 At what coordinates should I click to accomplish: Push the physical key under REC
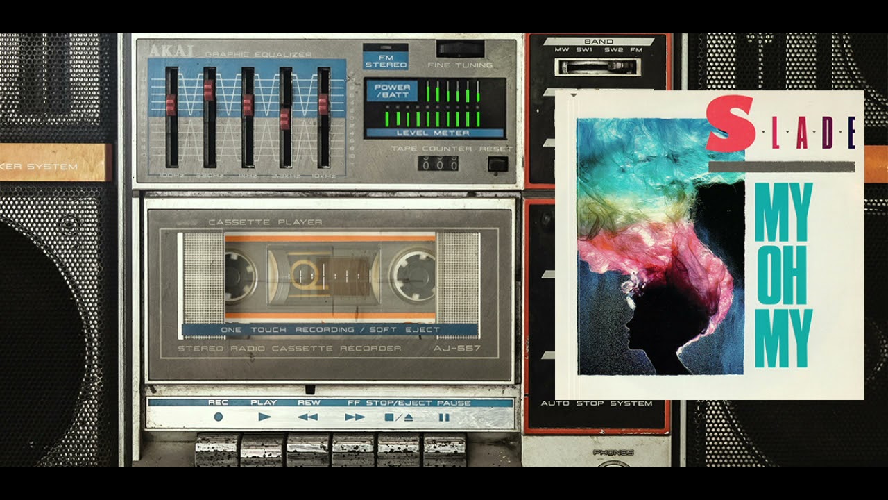click(x=217, y=450)
